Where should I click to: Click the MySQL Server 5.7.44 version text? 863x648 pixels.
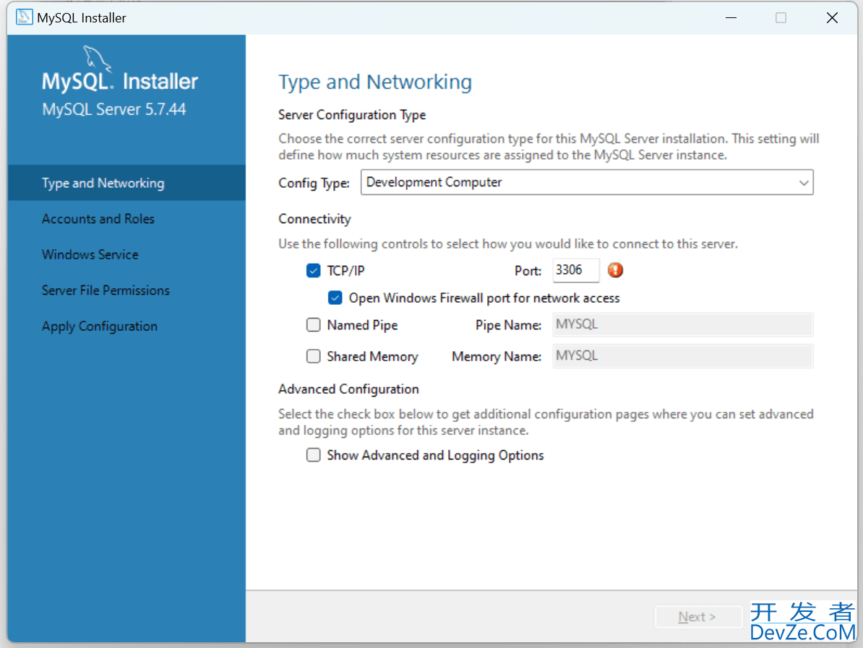tap(114, 110)
